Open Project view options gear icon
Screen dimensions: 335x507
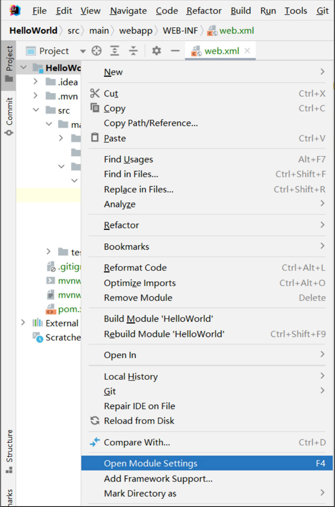(x=156, y=51)
